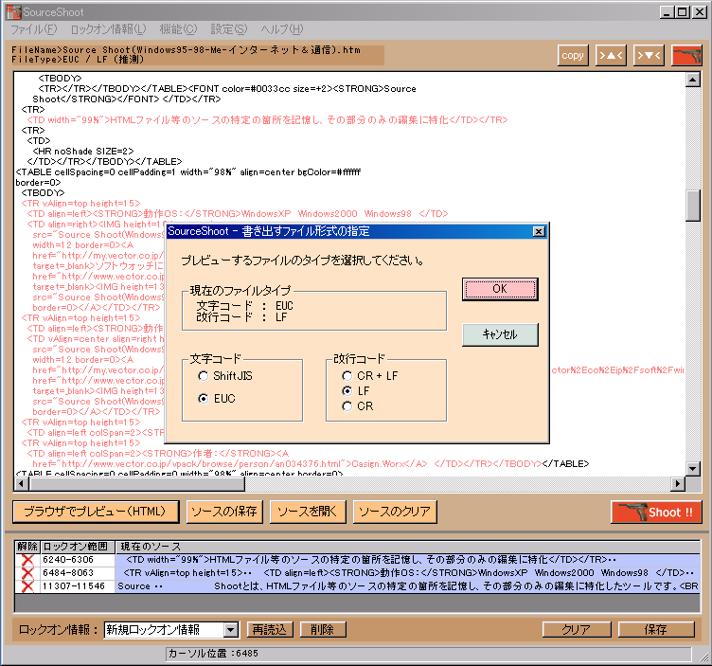The height and width of the screenshot is (666, 712).
Task: Click the gun icon in top toolbar
Action: pos(686,56)
